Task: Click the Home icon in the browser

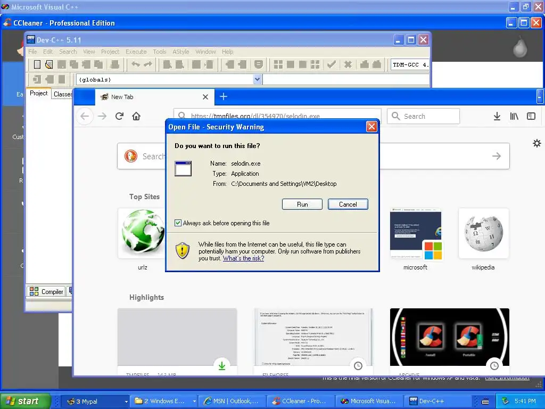Action: tap(136, 116)
